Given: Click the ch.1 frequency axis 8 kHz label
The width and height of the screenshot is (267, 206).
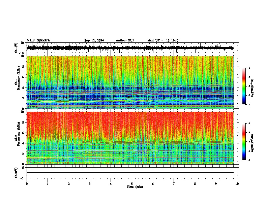Looking at the screenshot, I should tap(23, 67).
